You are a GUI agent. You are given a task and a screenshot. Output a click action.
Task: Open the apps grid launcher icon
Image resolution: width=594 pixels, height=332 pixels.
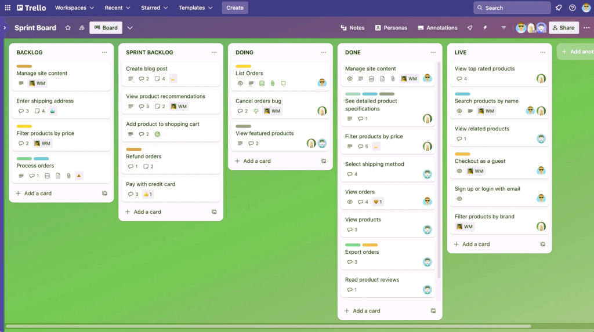coord(8,8)
